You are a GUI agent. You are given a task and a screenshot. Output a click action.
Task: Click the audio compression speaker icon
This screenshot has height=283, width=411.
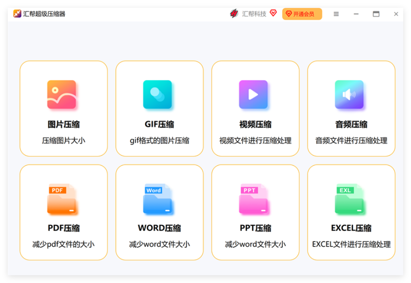pyautogui.click(x=349, y=95)
